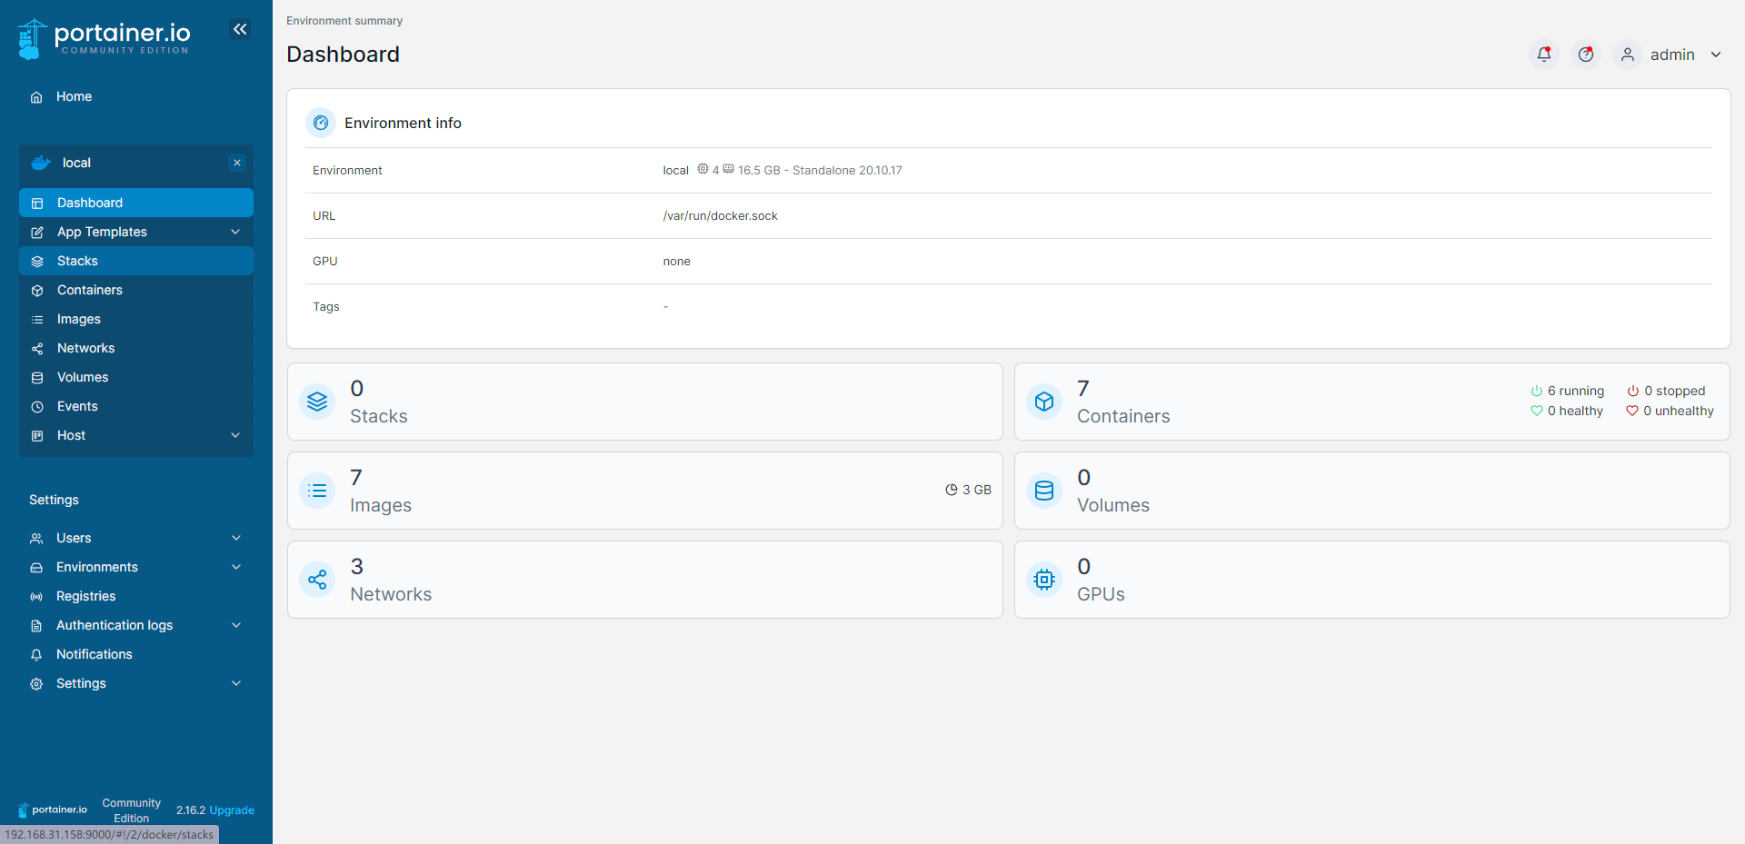Click the Stacks layers icon on dashboard tile
Screen dimensions: 1745x844
pyautogui.click(x=317, y=402)
